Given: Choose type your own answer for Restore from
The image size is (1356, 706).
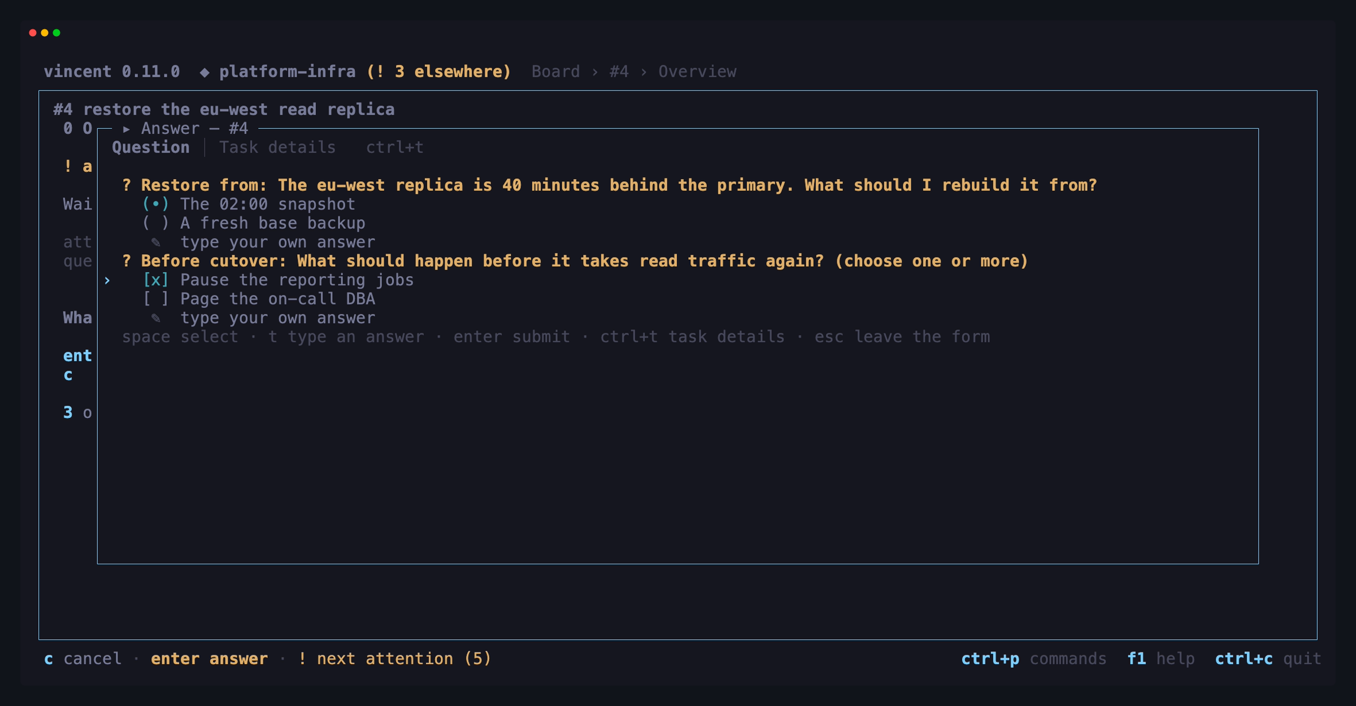Looking at the screenshot, I should 277,242.
